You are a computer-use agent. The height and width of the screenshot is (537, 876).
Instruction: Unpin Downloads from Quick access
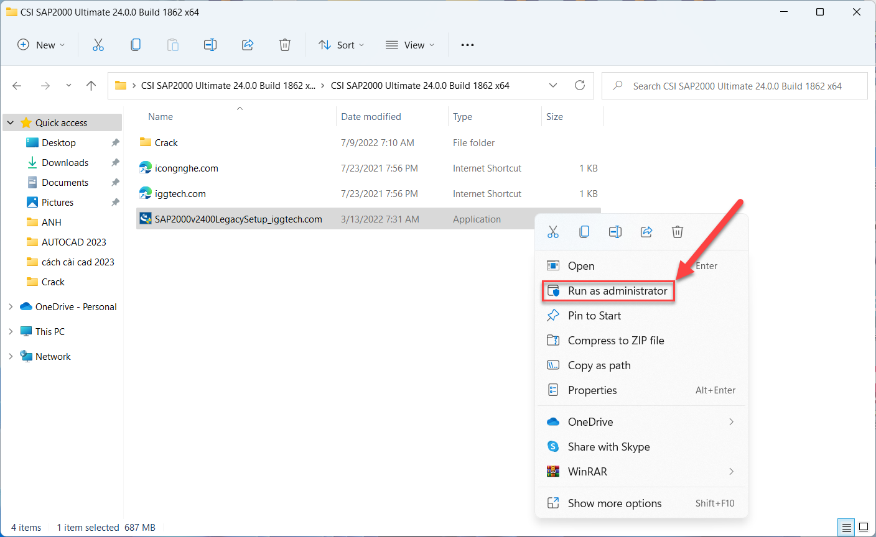pyautogui.click(x=115, y=163)
